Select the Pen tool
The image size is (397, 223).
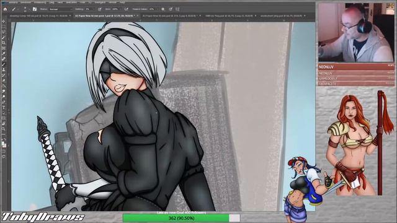[x=4, y=102]
